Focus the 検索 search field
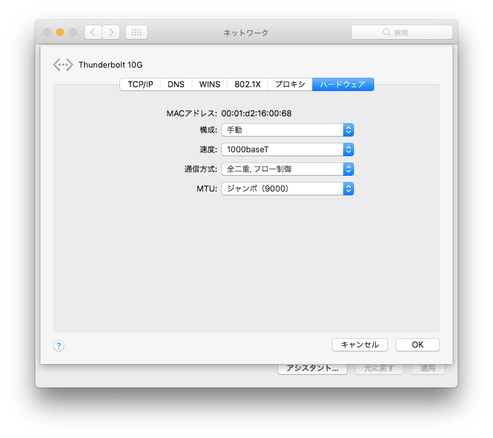This screenshot has width=493, height=438. (402, 32)
